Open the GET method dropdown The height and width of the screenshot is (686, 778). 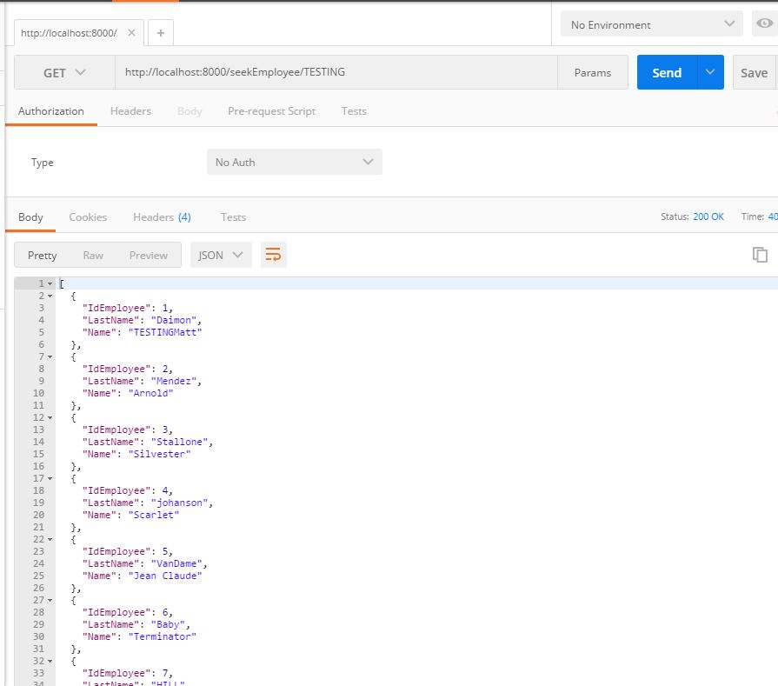tap(64, 72)
